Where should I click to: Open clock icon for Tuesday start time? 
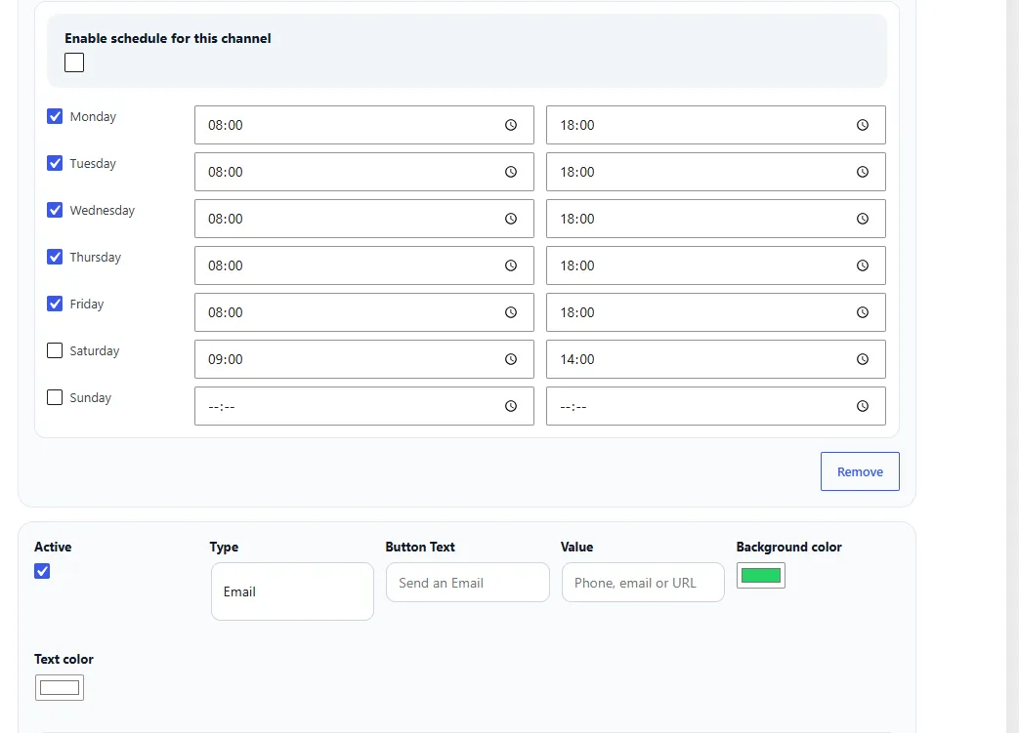(511, 172)
